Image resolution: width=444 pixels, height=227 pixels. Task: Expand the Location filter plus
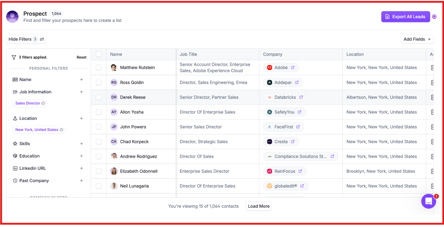point(82,118)
